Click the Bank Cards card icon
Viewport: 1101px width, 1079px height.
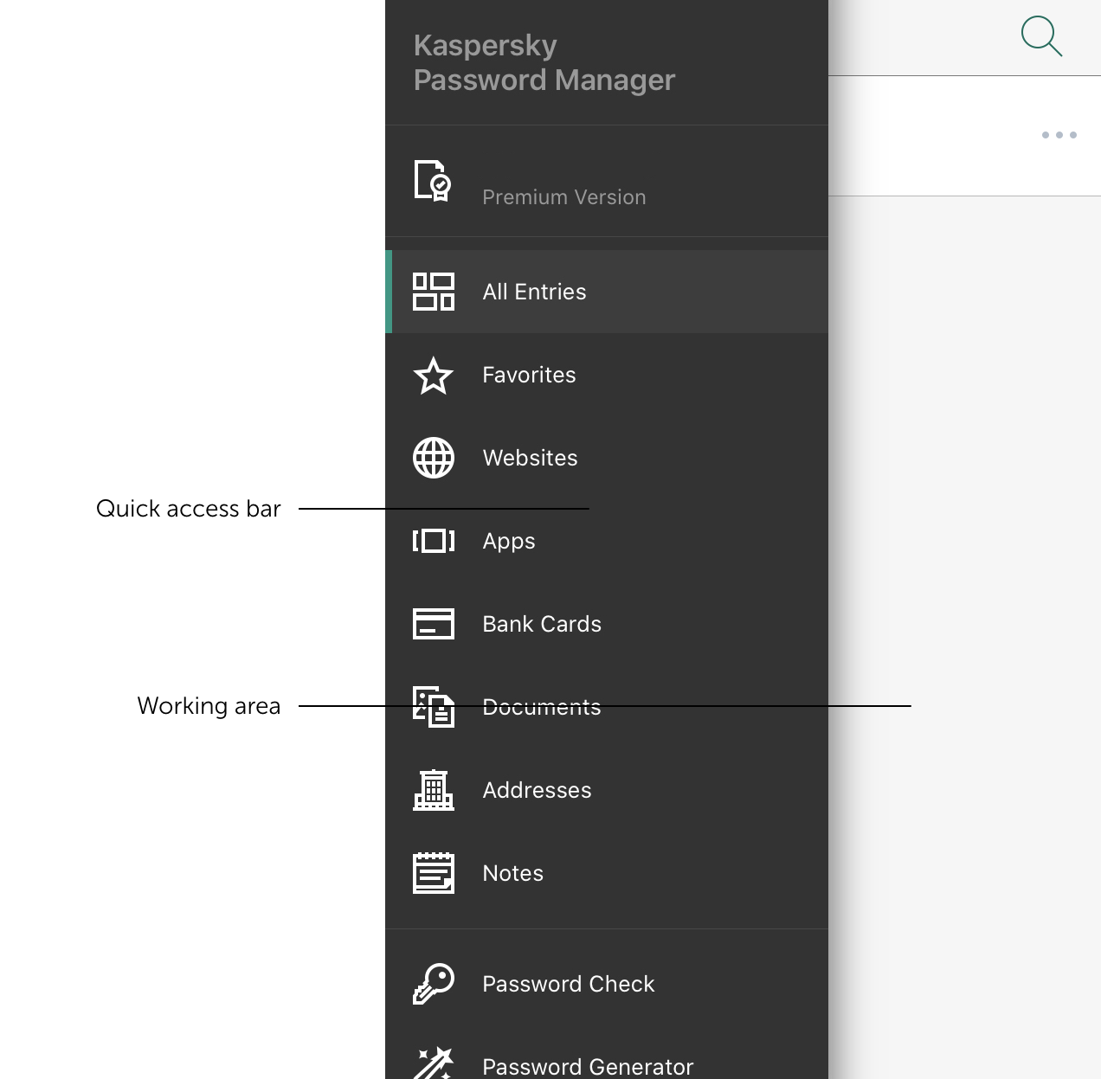tap(434, 624)
